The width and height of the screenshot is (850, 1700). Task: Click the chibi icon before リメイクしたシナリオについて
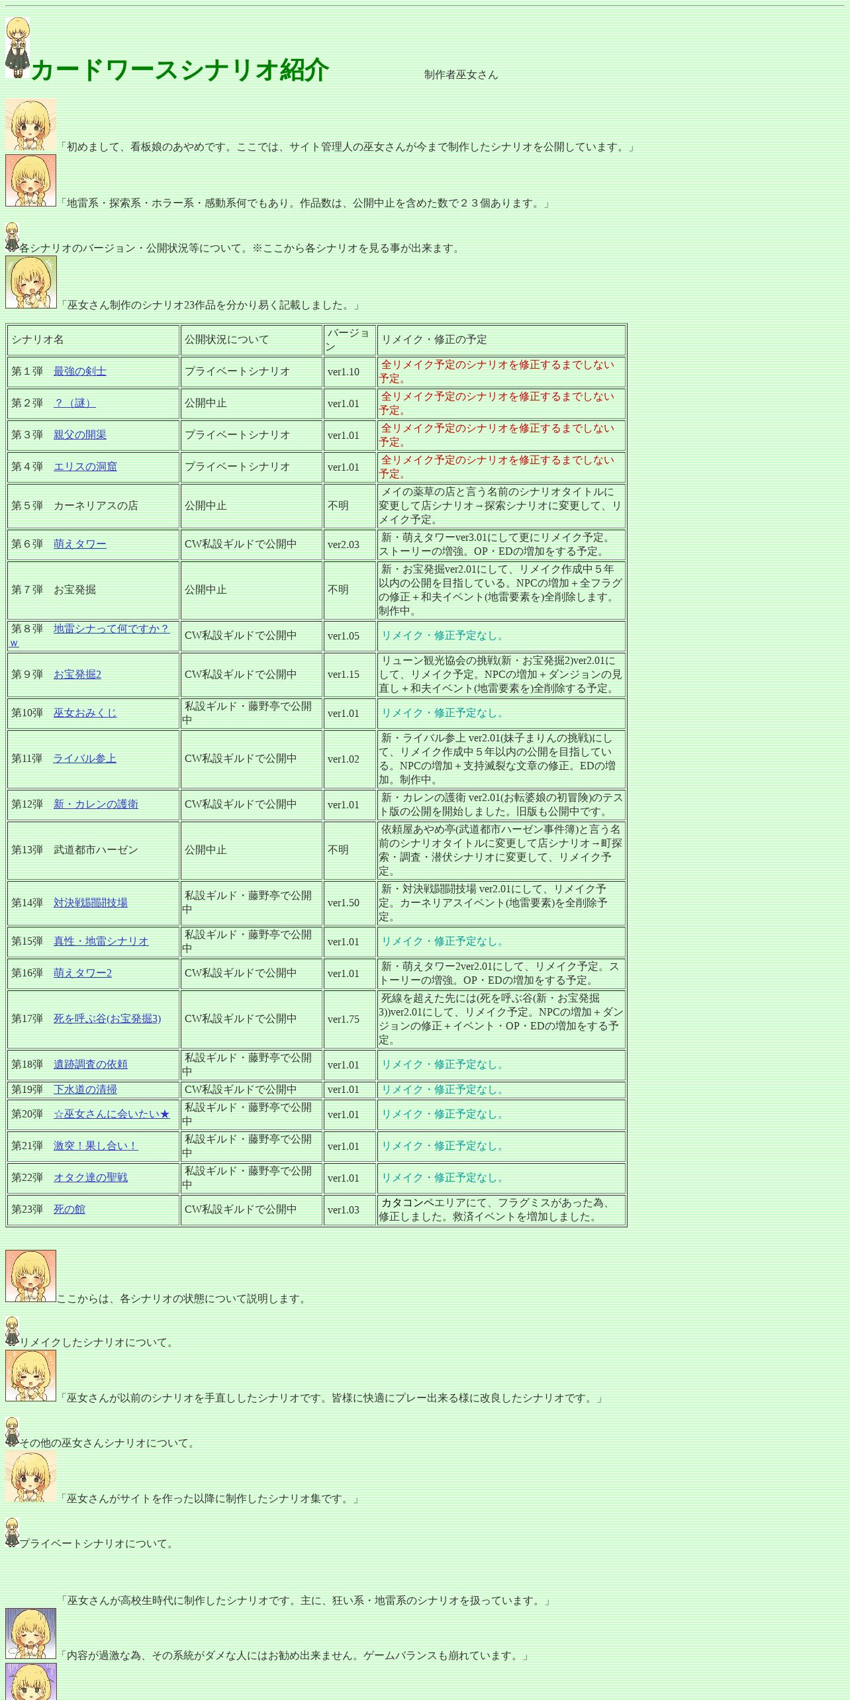[12, 1331]
